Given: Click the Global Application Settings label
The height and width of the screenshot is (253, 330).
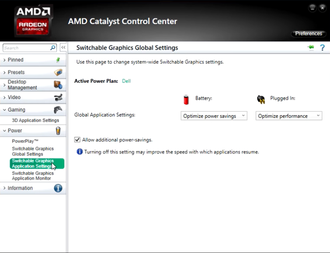Looking at the screenshot, I should tap(104, 115).
